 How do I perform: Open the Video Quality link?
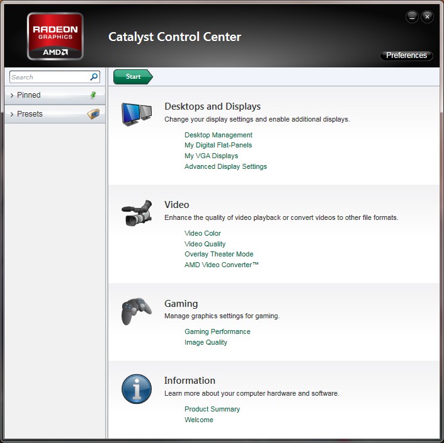(205, 244)
